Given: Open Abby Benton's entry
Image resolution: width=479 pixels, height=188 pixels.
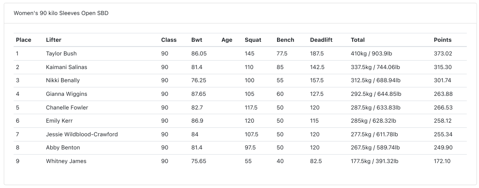Looking at the screenshot, I should pyautogui.click(x=63, y=148).
